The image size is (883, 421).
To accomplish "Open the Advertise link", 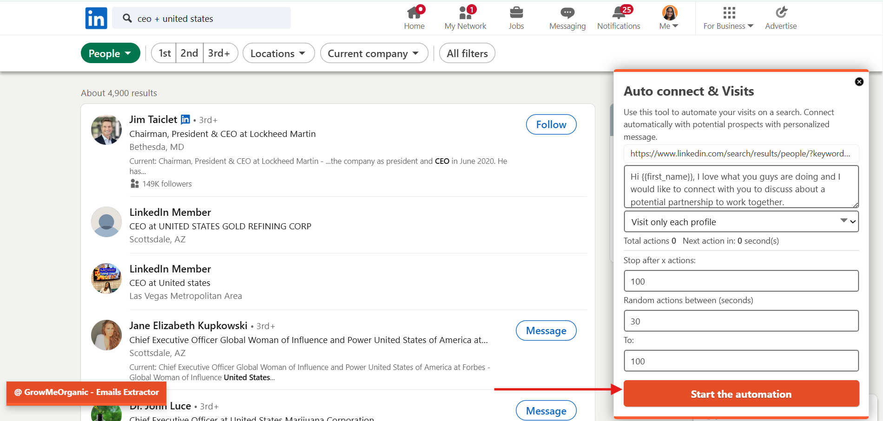I will pos(781,18).
